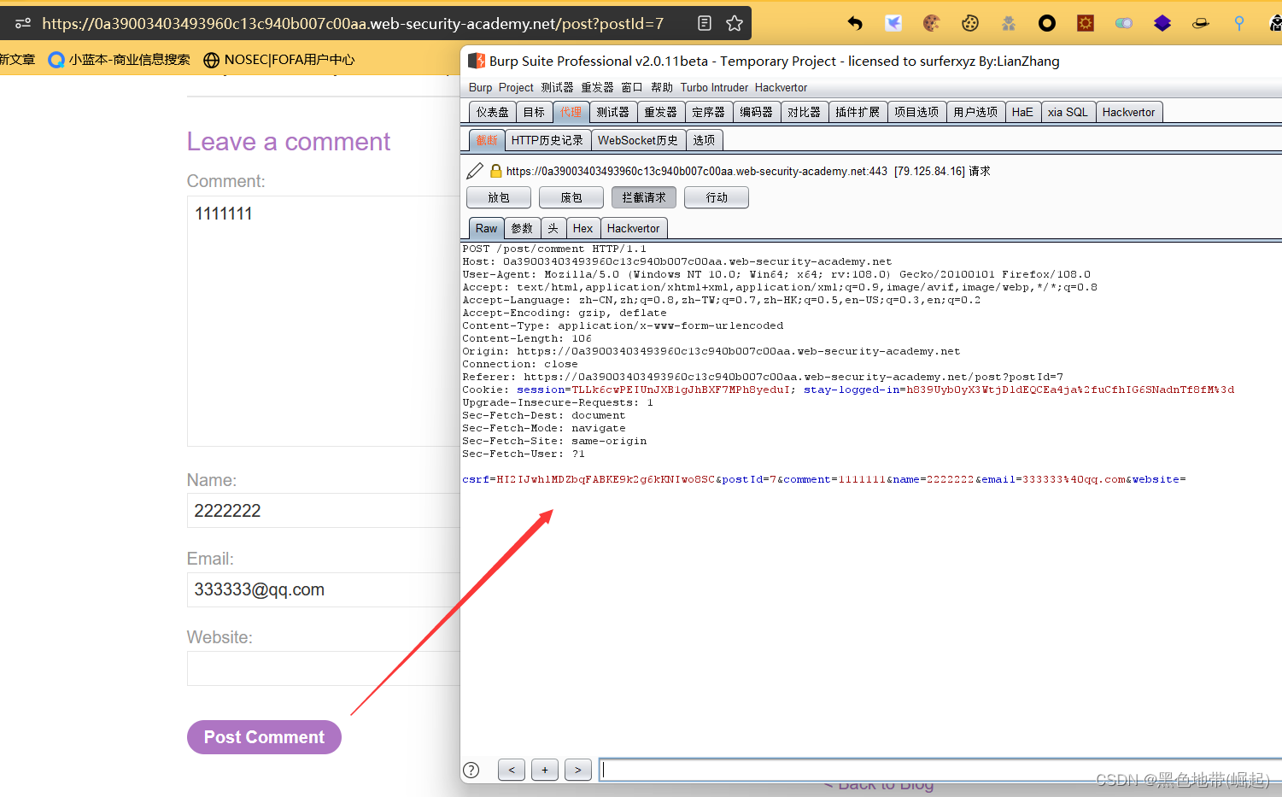The width and height of the screenshot is (1282, 797).
Task: Toggle the proxy switch extension icon
Action: (x=1124, y=23)
